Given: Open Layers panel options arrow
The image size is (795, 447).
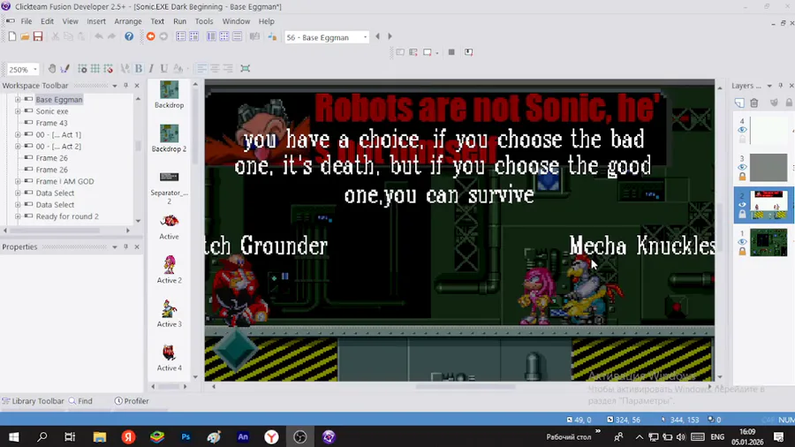Looking at the screenshot, I should click(769, 86).
